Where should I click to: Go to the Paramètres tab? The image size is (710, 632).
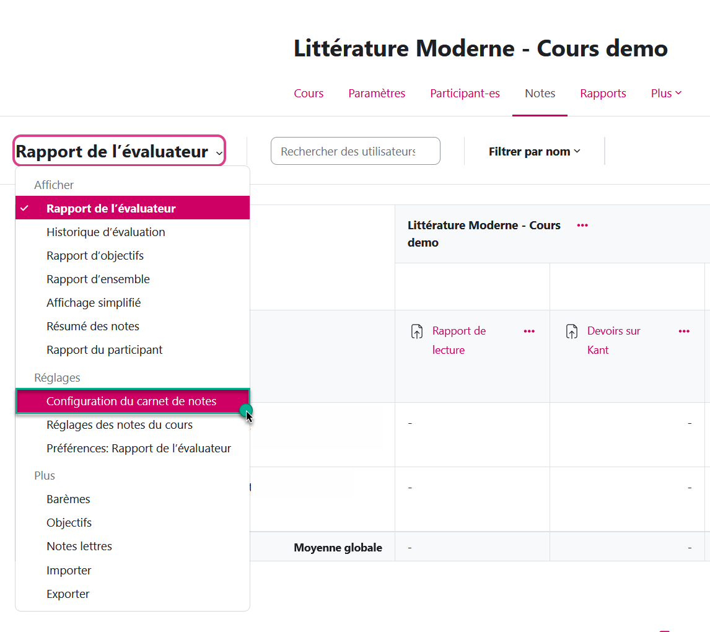[377, 94]
